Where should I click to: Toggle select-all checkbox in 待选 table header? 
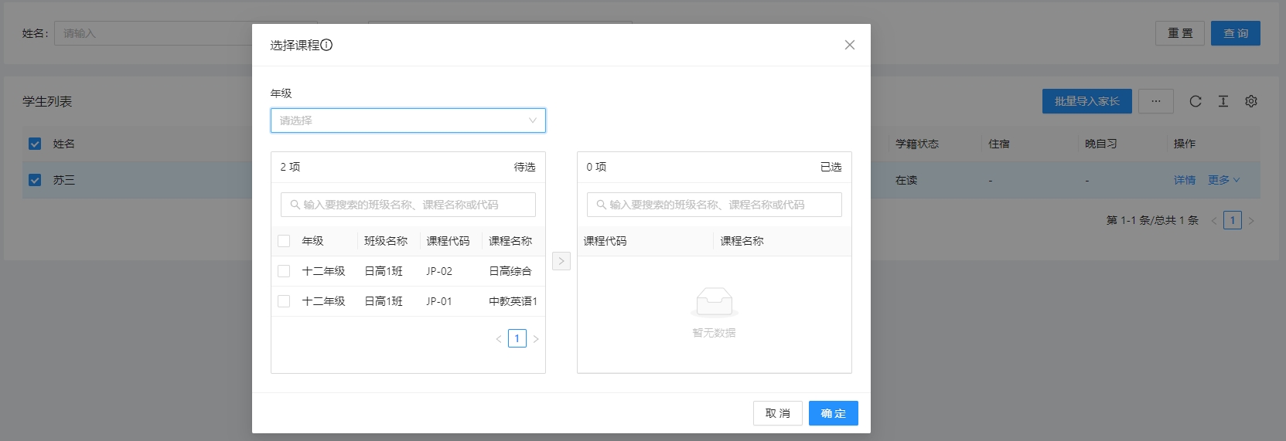click(284, 241)
